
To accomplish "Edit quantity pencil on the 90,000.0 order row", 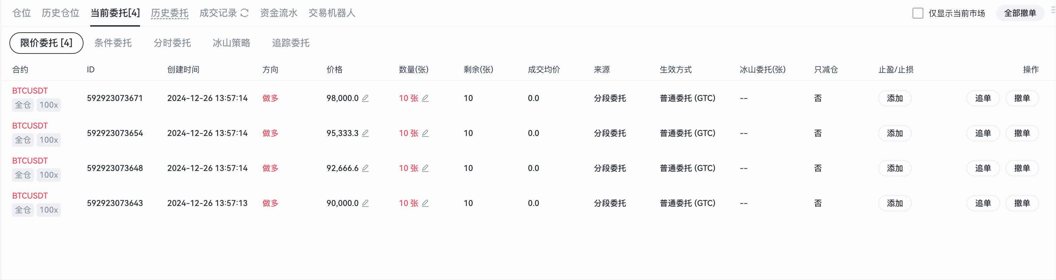I will coord(425,203).
